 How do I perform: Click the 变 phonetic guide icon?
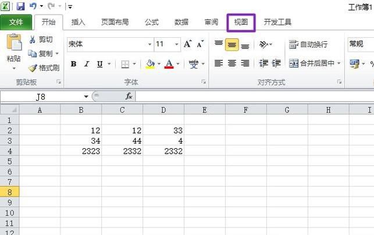tap(194, 64)
